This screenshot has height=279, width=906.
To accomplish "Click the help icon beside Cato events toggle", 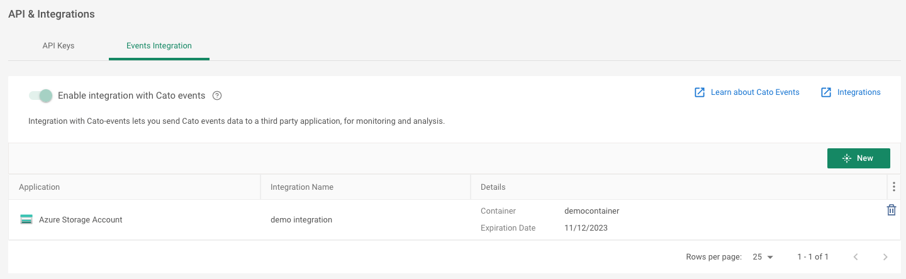I will click(x=217, y=96).
